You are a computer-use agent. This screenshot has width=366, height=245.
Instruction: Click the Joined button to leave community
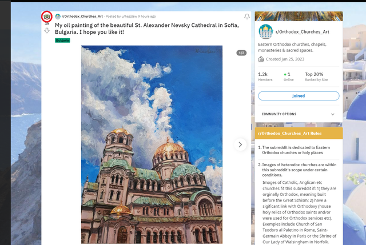299,96
